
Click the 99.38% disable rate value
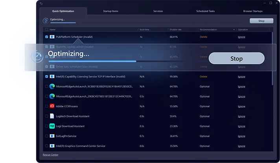coord(173,76)
